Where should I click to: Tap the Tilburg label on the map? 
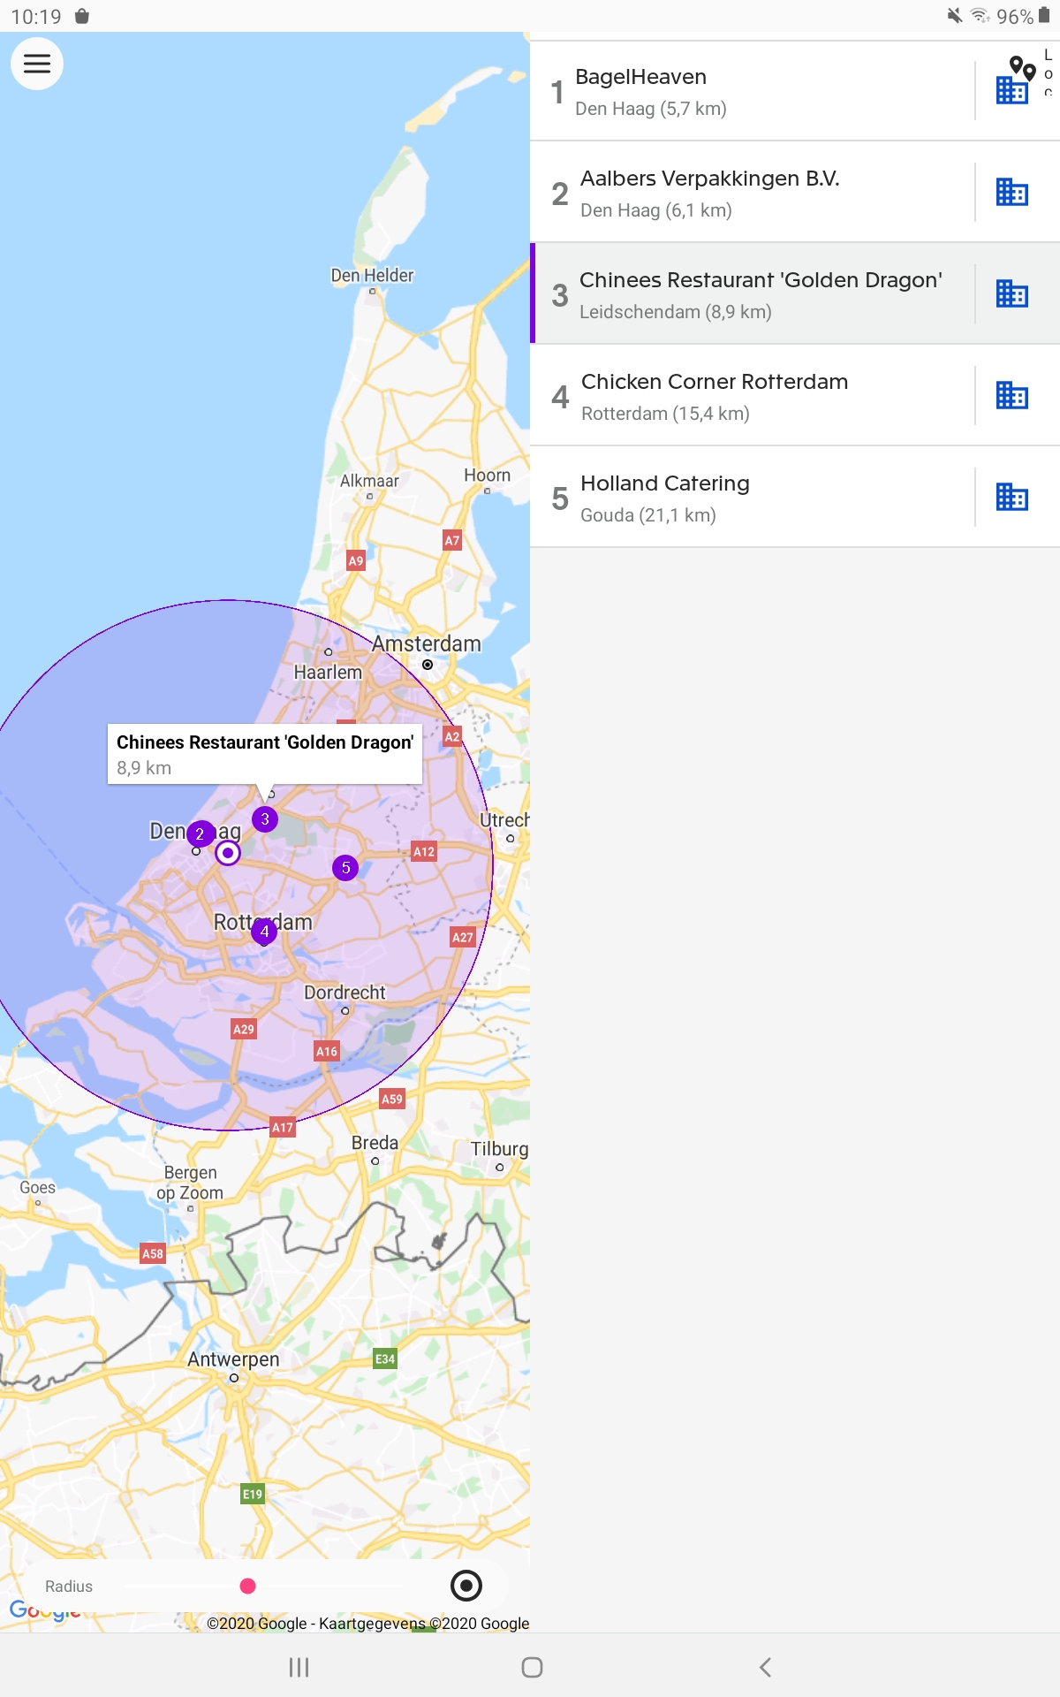tap(499, 1149)
